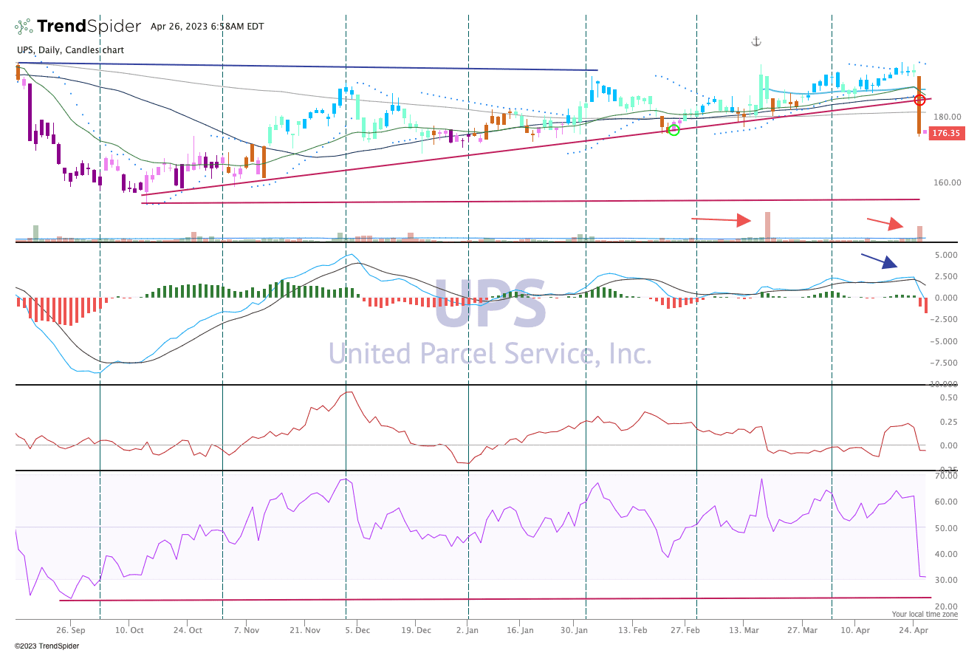Viewport: 980px width, 653px height.
Task: Click the 'Your local time zone' label
Action: click(924, 614)
